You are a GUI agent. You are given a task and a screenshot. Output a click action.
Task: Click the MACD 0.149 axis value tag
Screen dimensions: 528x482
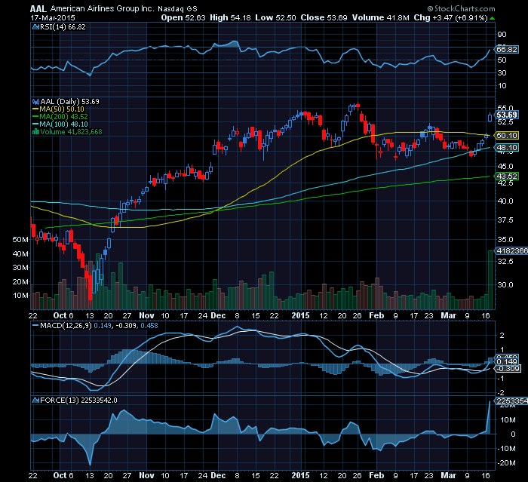click(506, 362)
